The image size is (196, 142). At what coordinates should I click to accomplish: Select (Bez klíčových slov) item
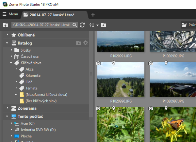pos(41,101)
